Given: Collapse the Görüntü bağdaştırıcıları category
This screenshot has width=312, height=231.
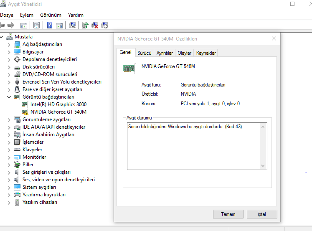Looking at the screenshot, I should click(x=9, y=97).
